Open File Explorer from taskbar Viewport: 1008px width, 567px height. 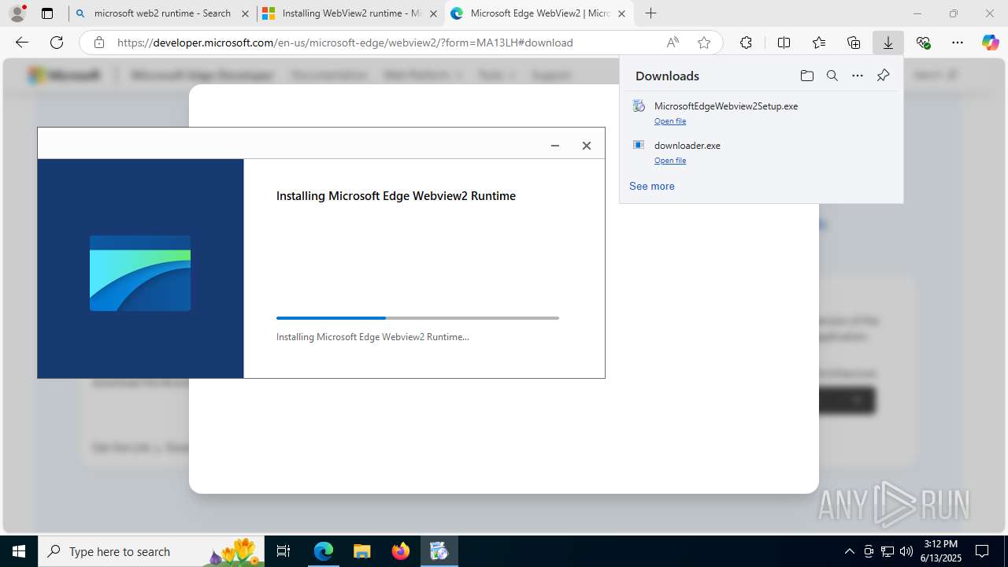coord(361,551)
